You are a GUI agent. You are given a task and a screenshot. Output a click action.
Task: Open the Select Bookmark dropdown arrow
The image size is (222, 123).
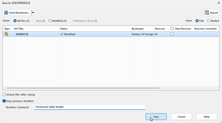33,13
